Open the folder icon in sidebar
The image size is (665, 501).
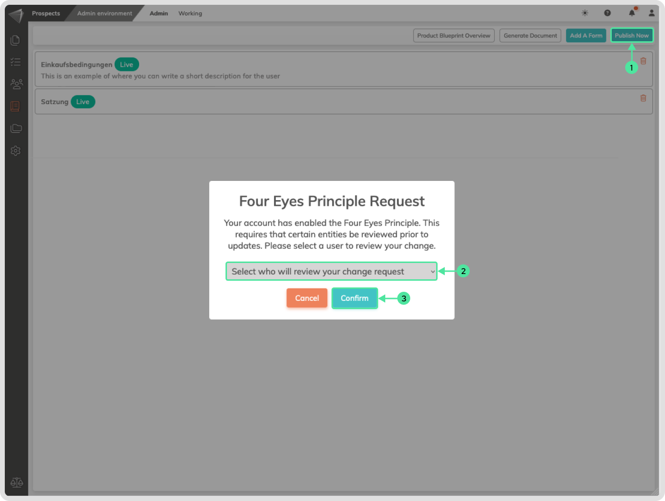(x=16, y=128)
